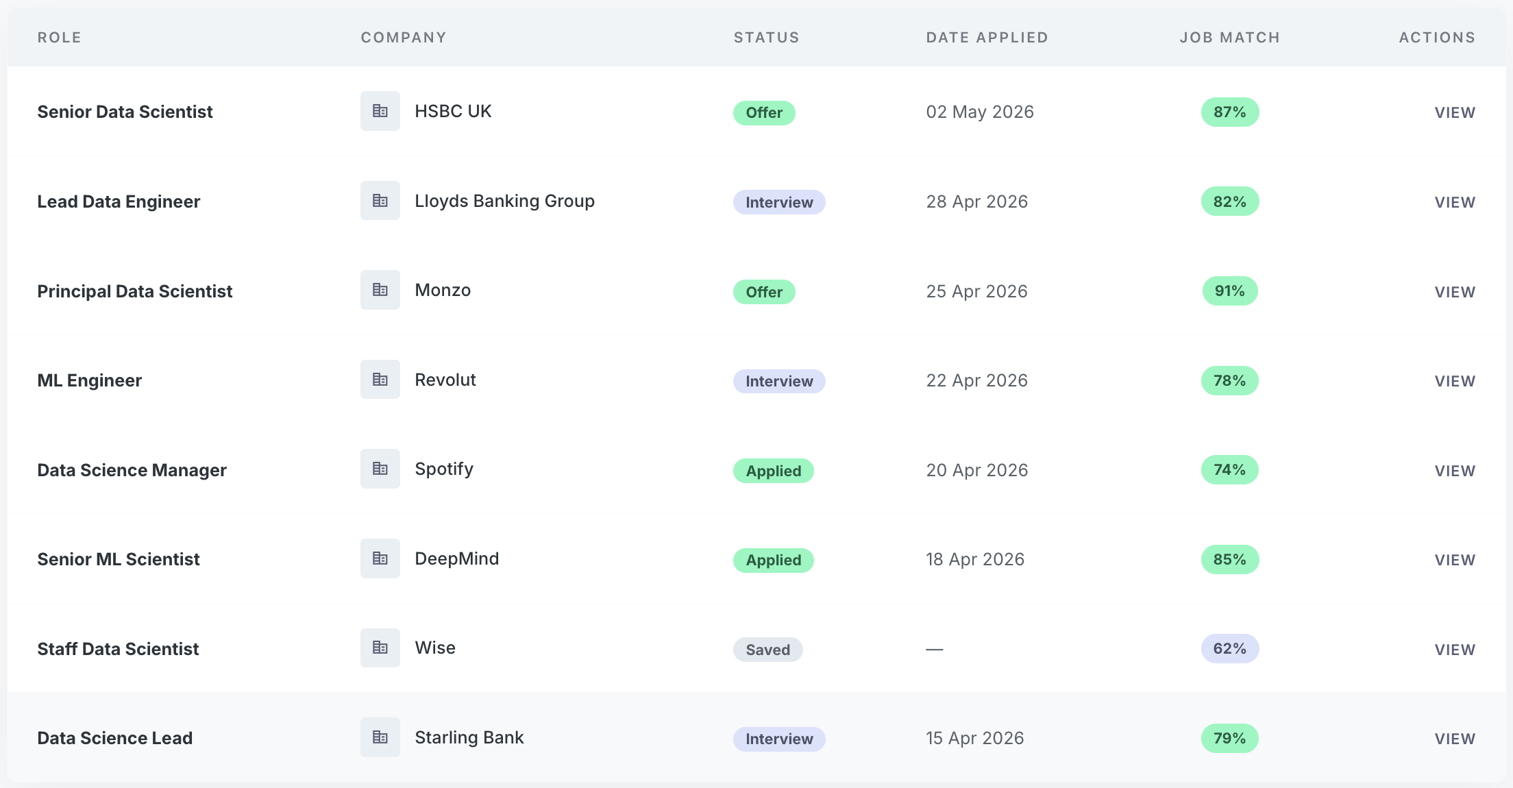This screenshot has height=788, width=1513.
Task: View the Data Science Lead application
Action: pos(1455,739)
